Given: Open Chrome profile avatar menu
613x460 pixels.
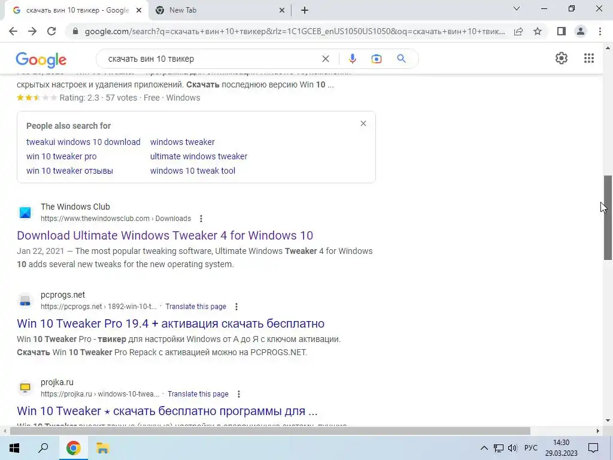Looking at the screenshot, I should pos(581,31).
